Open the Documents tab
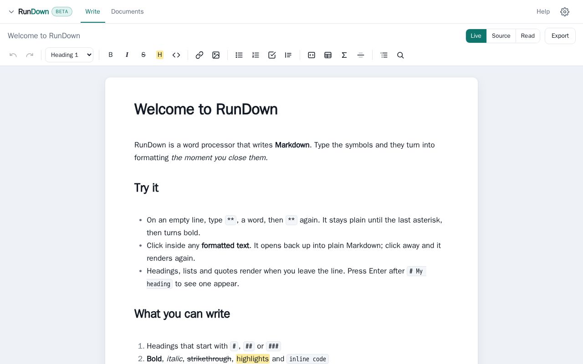 click(128, 12)
